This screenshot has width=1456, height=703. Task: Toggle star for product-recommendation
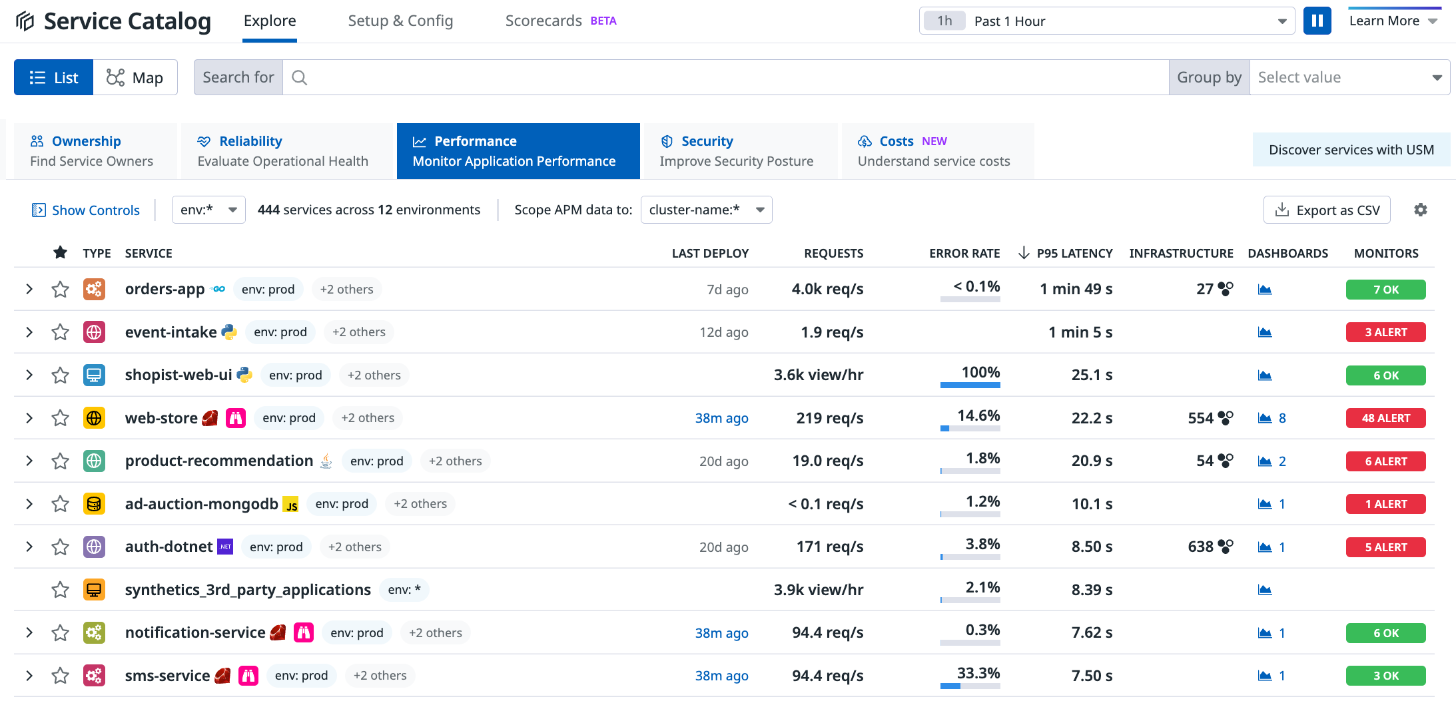click(61, 461)
